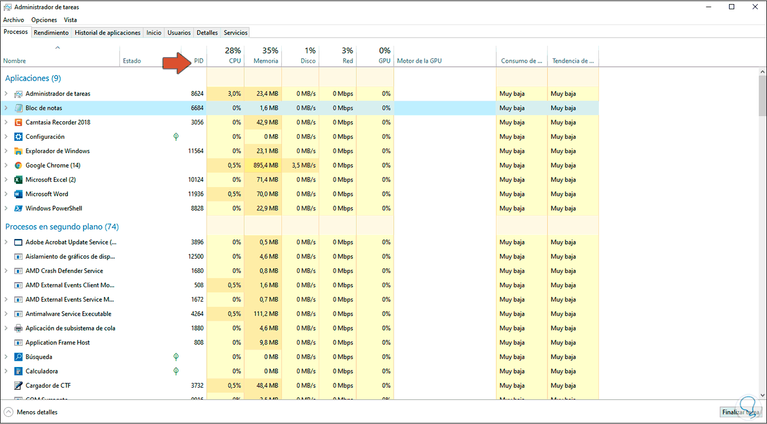Sort processes by Memoria column
This screenshot has height=424, width=767.
click(x=265, y=61)
